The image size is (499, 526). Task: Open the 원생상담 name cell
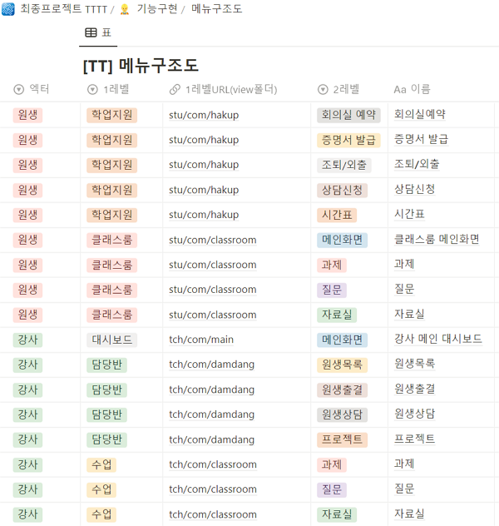coord(414,414)
